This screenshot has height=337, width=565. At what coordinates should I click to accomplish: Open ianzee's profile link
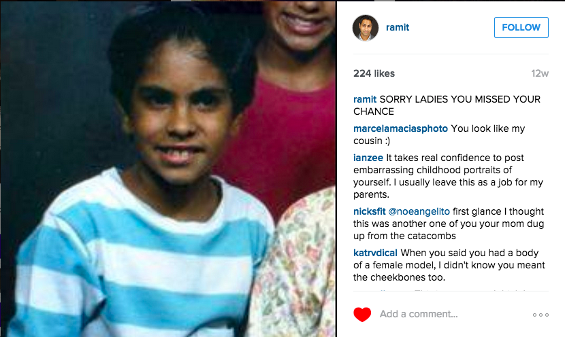368,158
